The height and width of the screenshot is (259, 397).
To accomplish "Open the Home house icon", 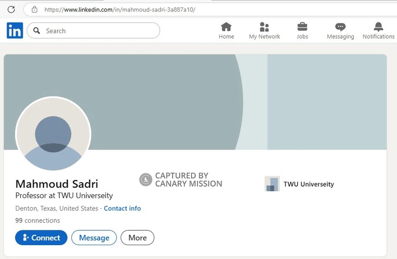I will pos(226,27).
